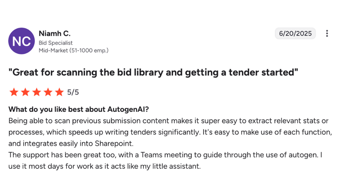Click the fourth rating star
The height and width of the screenshot is (195, 341).
click(48, 92)
